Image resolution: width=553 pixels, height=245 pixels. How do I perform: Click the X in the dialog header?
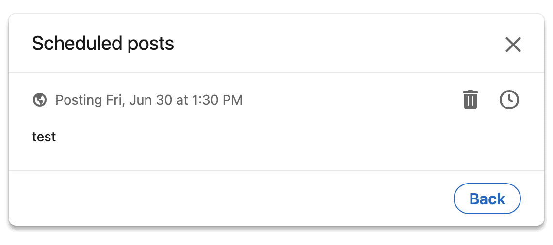pyautogui.click(x=513, y=45)
